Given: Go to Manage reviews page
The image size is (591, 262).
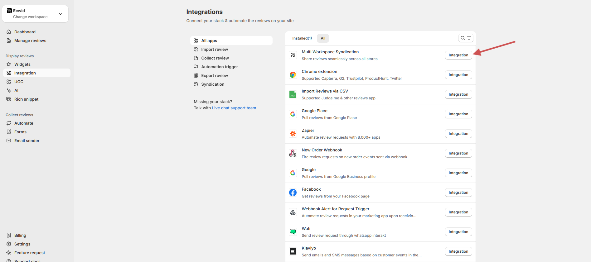Looking at the screenshot, I should tap(30, 40).
